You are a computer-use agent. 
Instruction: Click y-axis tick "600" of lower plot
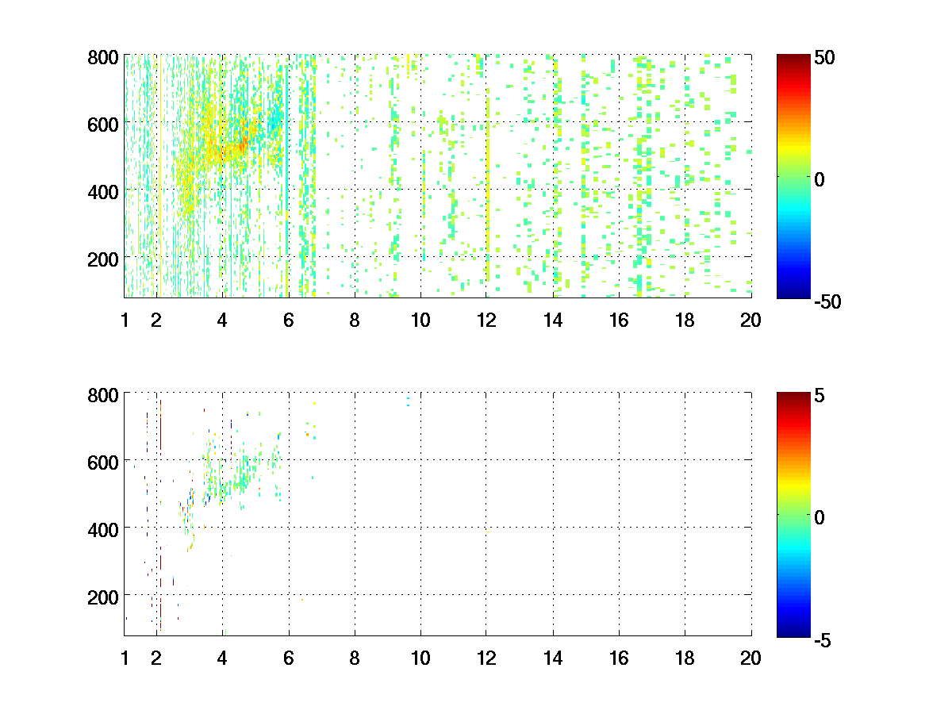tap(104, 461)
